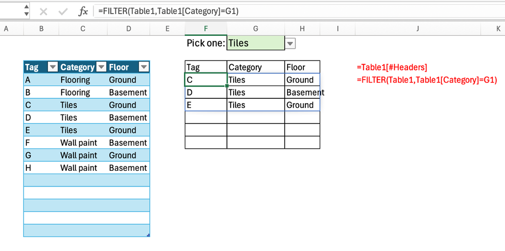Screen dimensions: 505x251
Task: Click the Table1 resize handle corner
Action: point(148,235)
